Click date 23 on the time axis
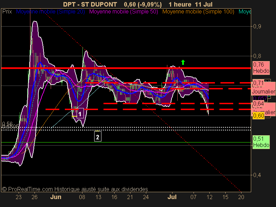This screenshot has width=276, height=207. tap(19, 197)
